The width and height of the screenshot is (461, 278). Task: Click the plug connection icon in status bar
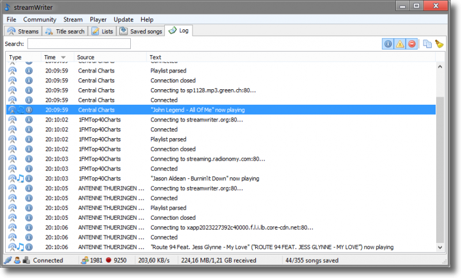8,260
